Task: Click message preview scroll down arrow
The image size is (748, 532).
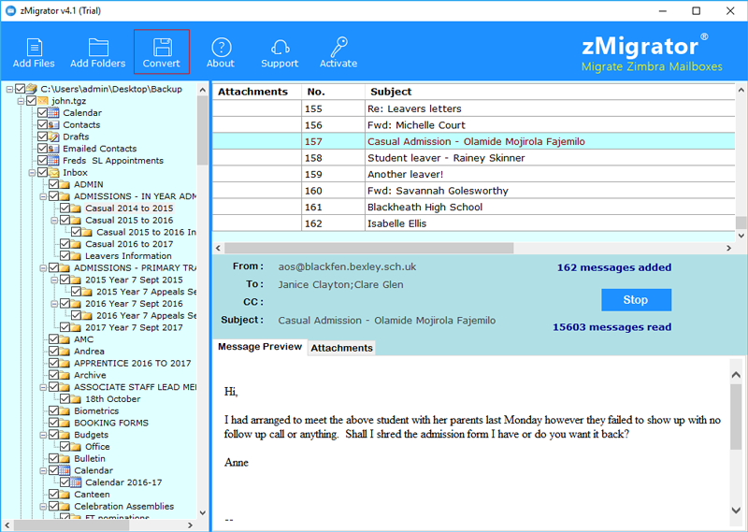Action: click(x=736, y=510)
